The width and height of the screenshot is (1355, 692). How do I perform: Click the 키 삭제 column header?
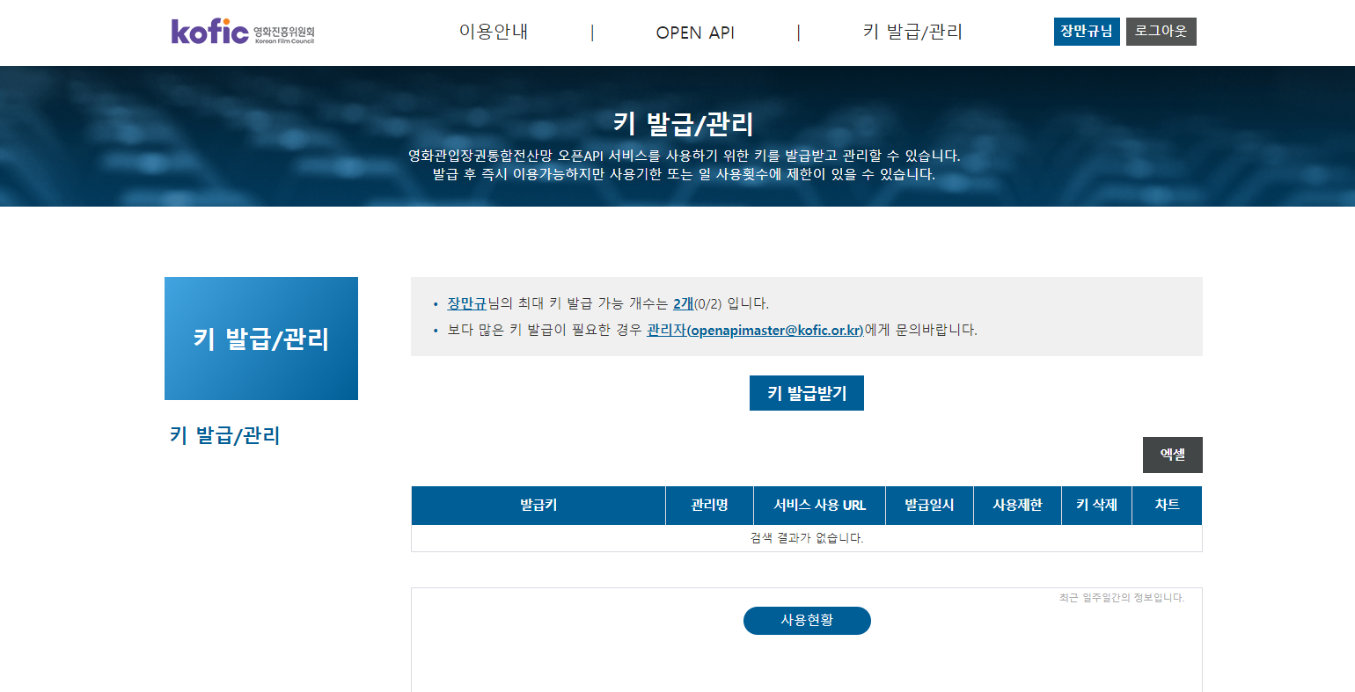[x=1097, y=506]
